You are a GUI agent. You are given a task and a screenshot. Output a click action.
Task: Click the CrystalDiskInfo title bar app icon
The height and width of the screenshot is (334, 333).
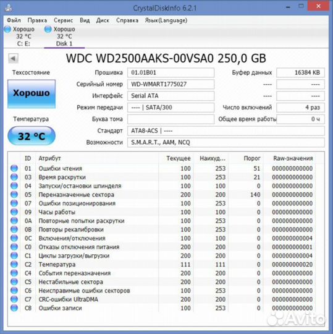9,8
